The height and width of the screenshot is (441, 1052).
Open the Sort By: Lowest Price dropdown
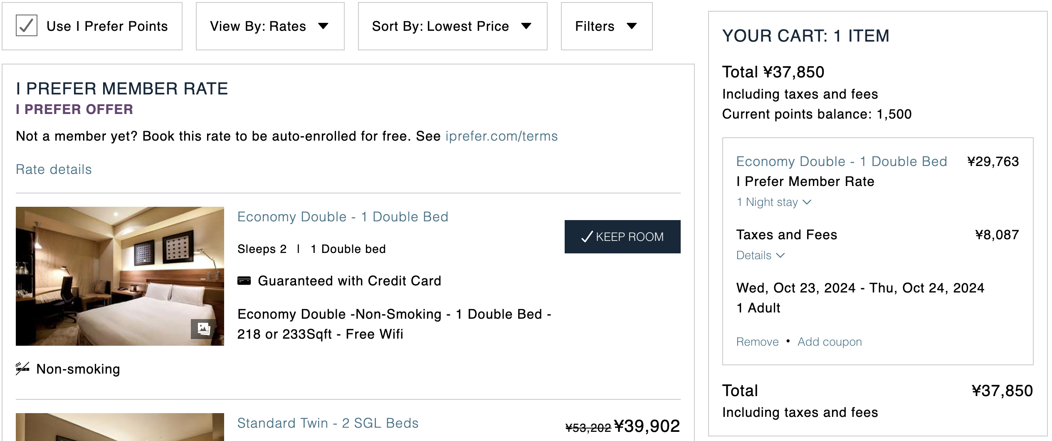[x=452, y=26]
